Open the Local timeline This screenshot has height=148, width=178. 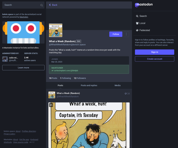point(140,23)
